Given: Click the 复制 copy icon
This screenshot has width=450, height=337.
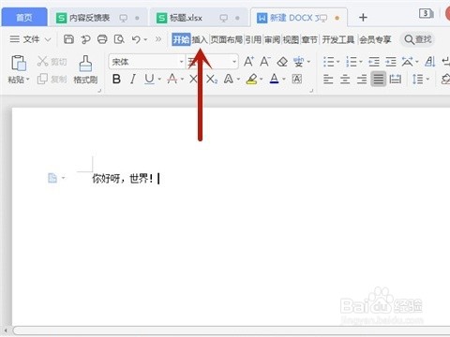Looking at the screenshot, I should (x=42, y=79).
